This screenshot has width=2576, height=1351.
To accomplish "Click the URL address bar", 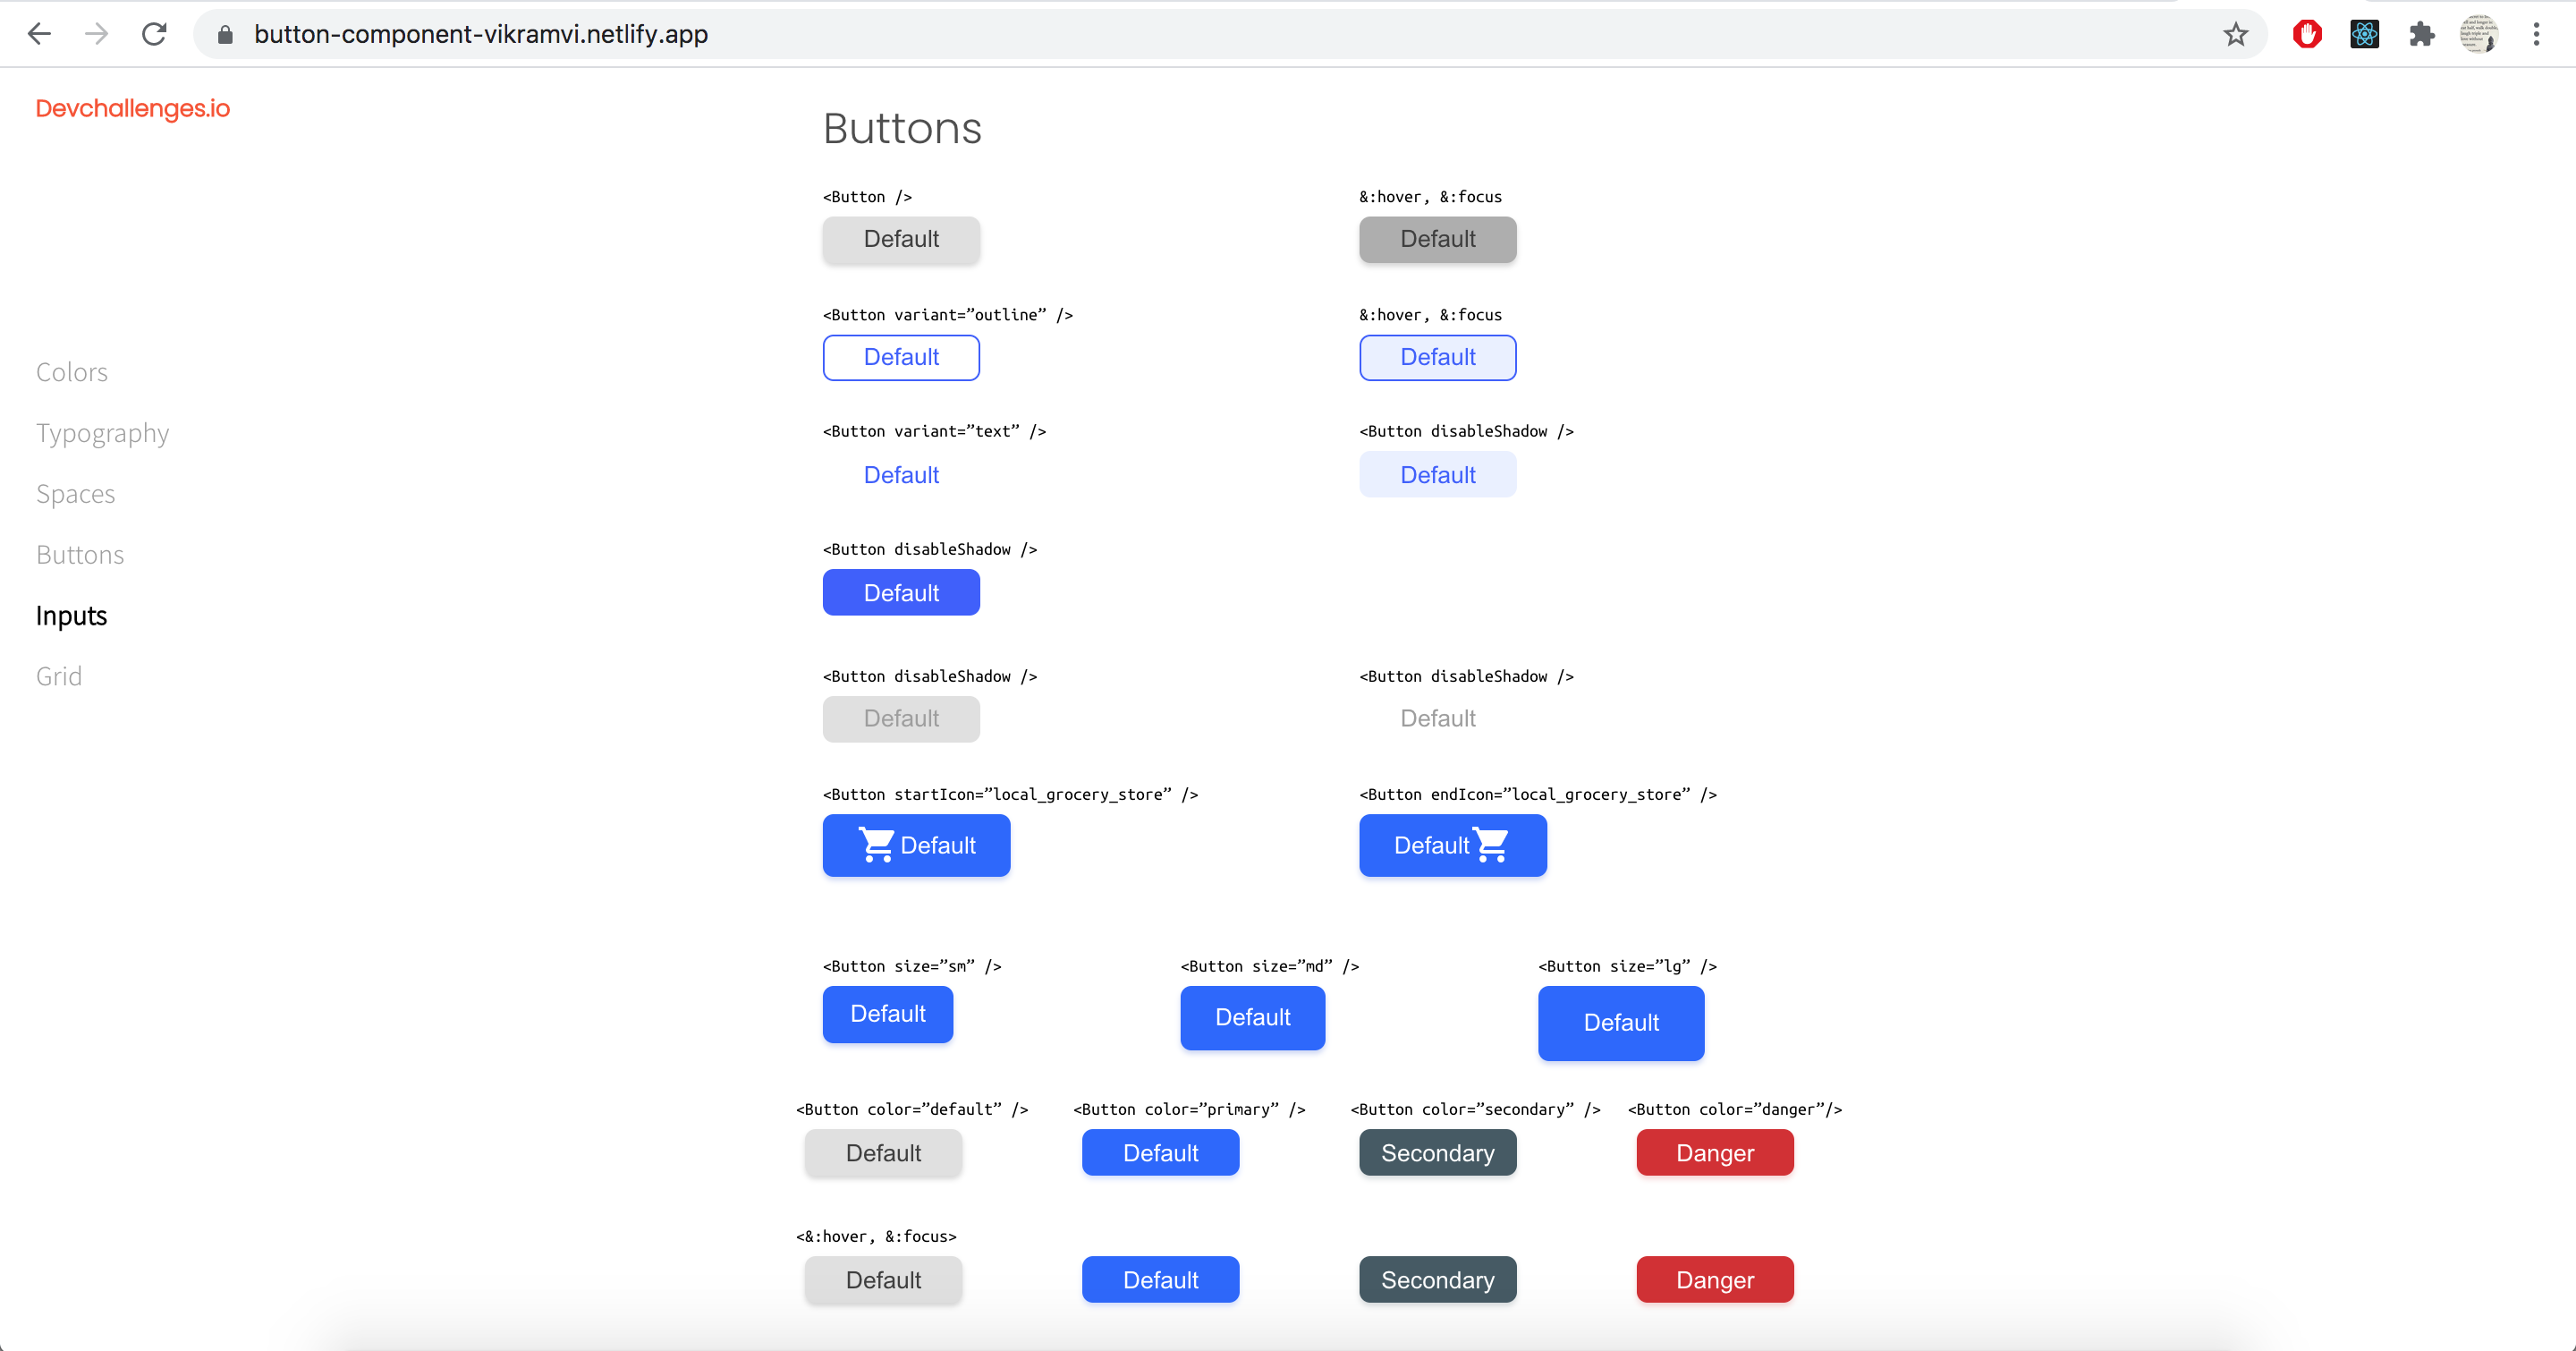I will click(x=1200, y=34).
